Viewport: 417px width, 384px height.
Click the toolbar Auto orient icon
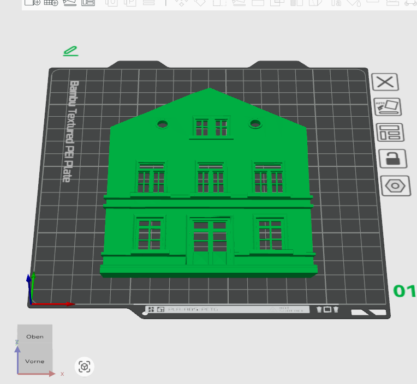coord(69,2)
